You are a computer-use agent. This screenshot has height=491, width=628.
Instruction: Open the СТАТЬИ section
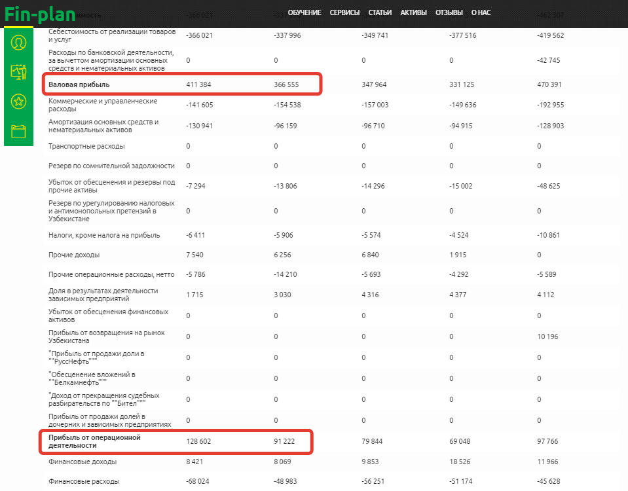380,12
